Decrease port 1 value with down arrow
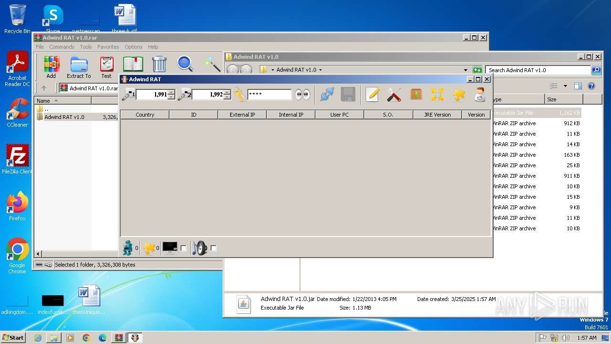 coord(171,97)
